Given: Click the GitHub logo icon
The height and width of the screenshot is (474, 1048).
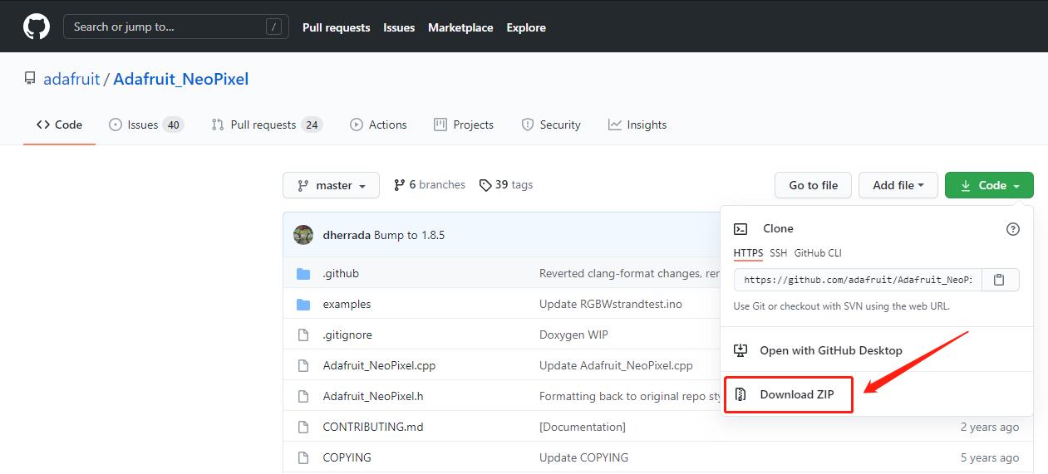Looking at the screenshot, I should (37, 27).
